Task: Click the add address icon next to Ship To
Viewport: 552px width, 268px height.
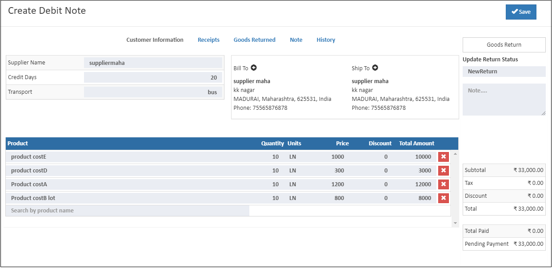Action: 376,68
